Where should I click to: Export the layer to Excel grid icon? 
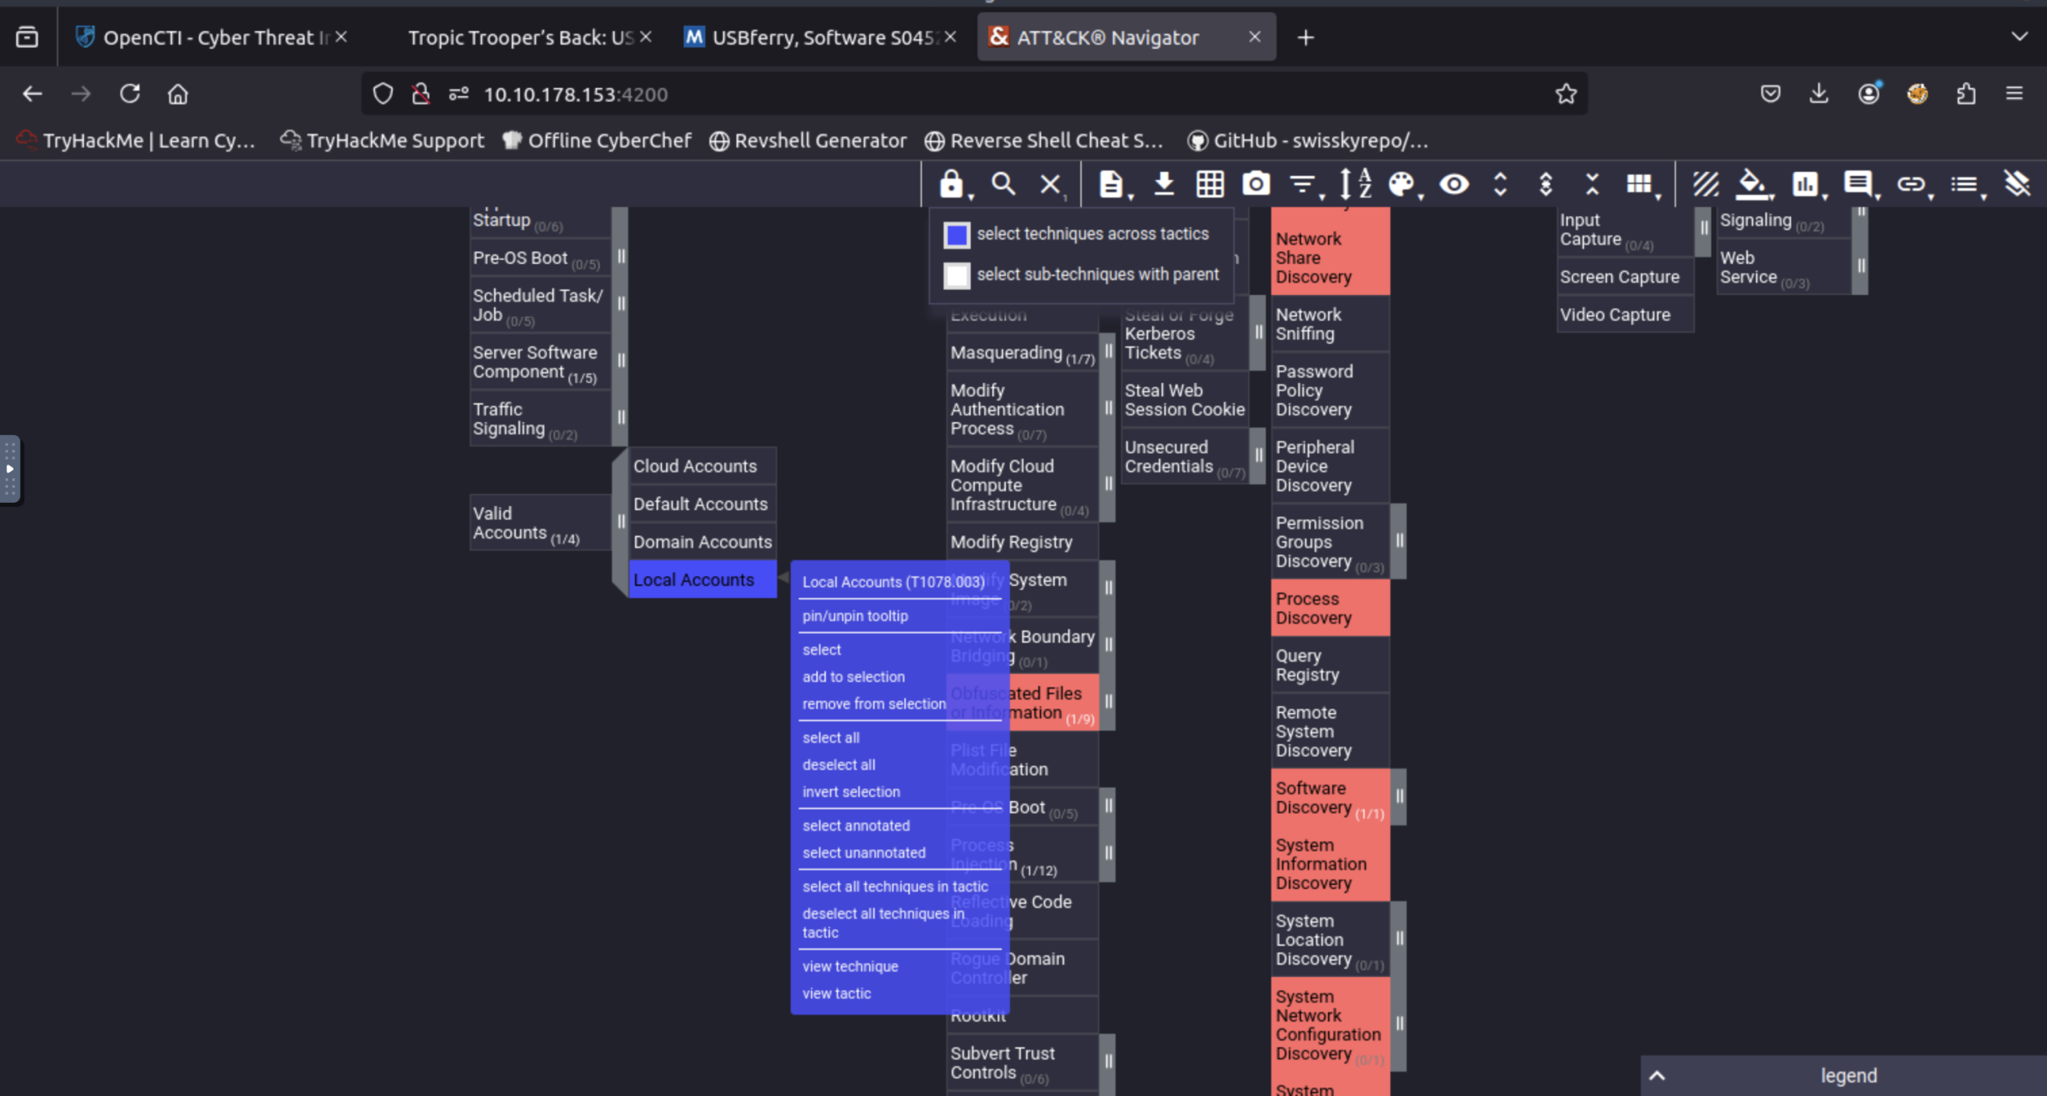pyautogui.click(x=1210, y=185)
